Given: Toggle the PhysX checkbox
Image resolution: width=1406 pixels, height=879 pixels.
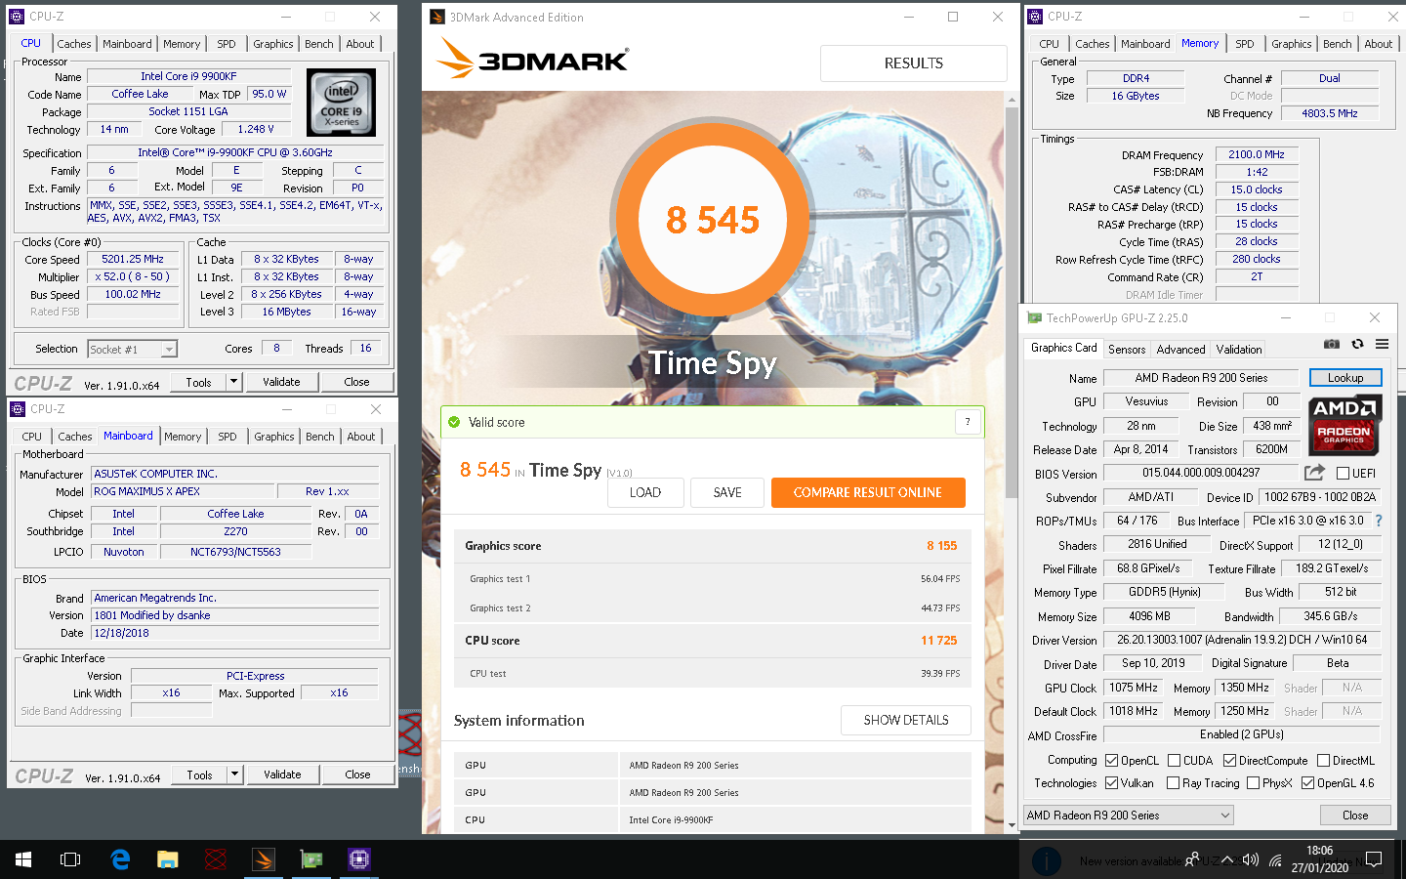Looking at the screenshot, I should [1254, 783].
